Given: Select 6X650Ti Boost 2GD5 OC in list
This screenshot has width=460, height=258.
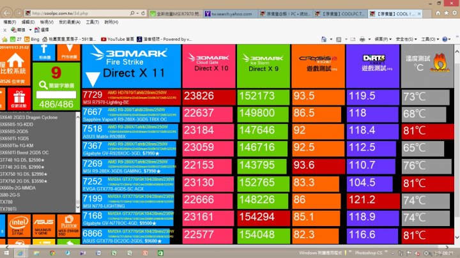Looking at the screenshot, I should (24, 153).
